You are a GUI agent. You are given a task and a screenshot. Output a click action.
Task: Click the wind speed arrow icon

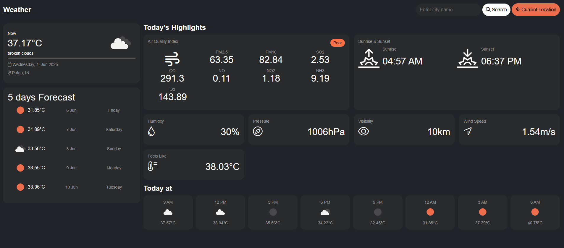click(468, 131)
